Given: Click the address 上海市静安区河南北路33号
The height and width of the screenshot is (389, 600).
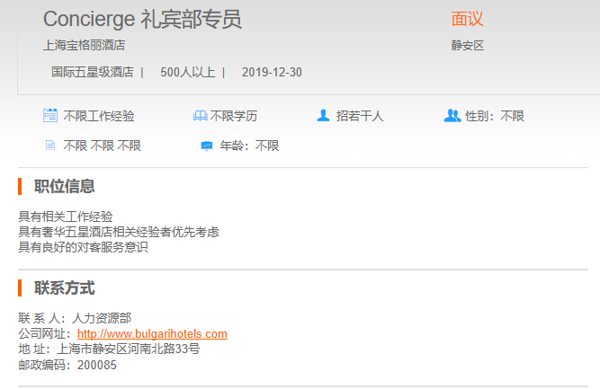Looking at the screenshot, I should 128,349.
